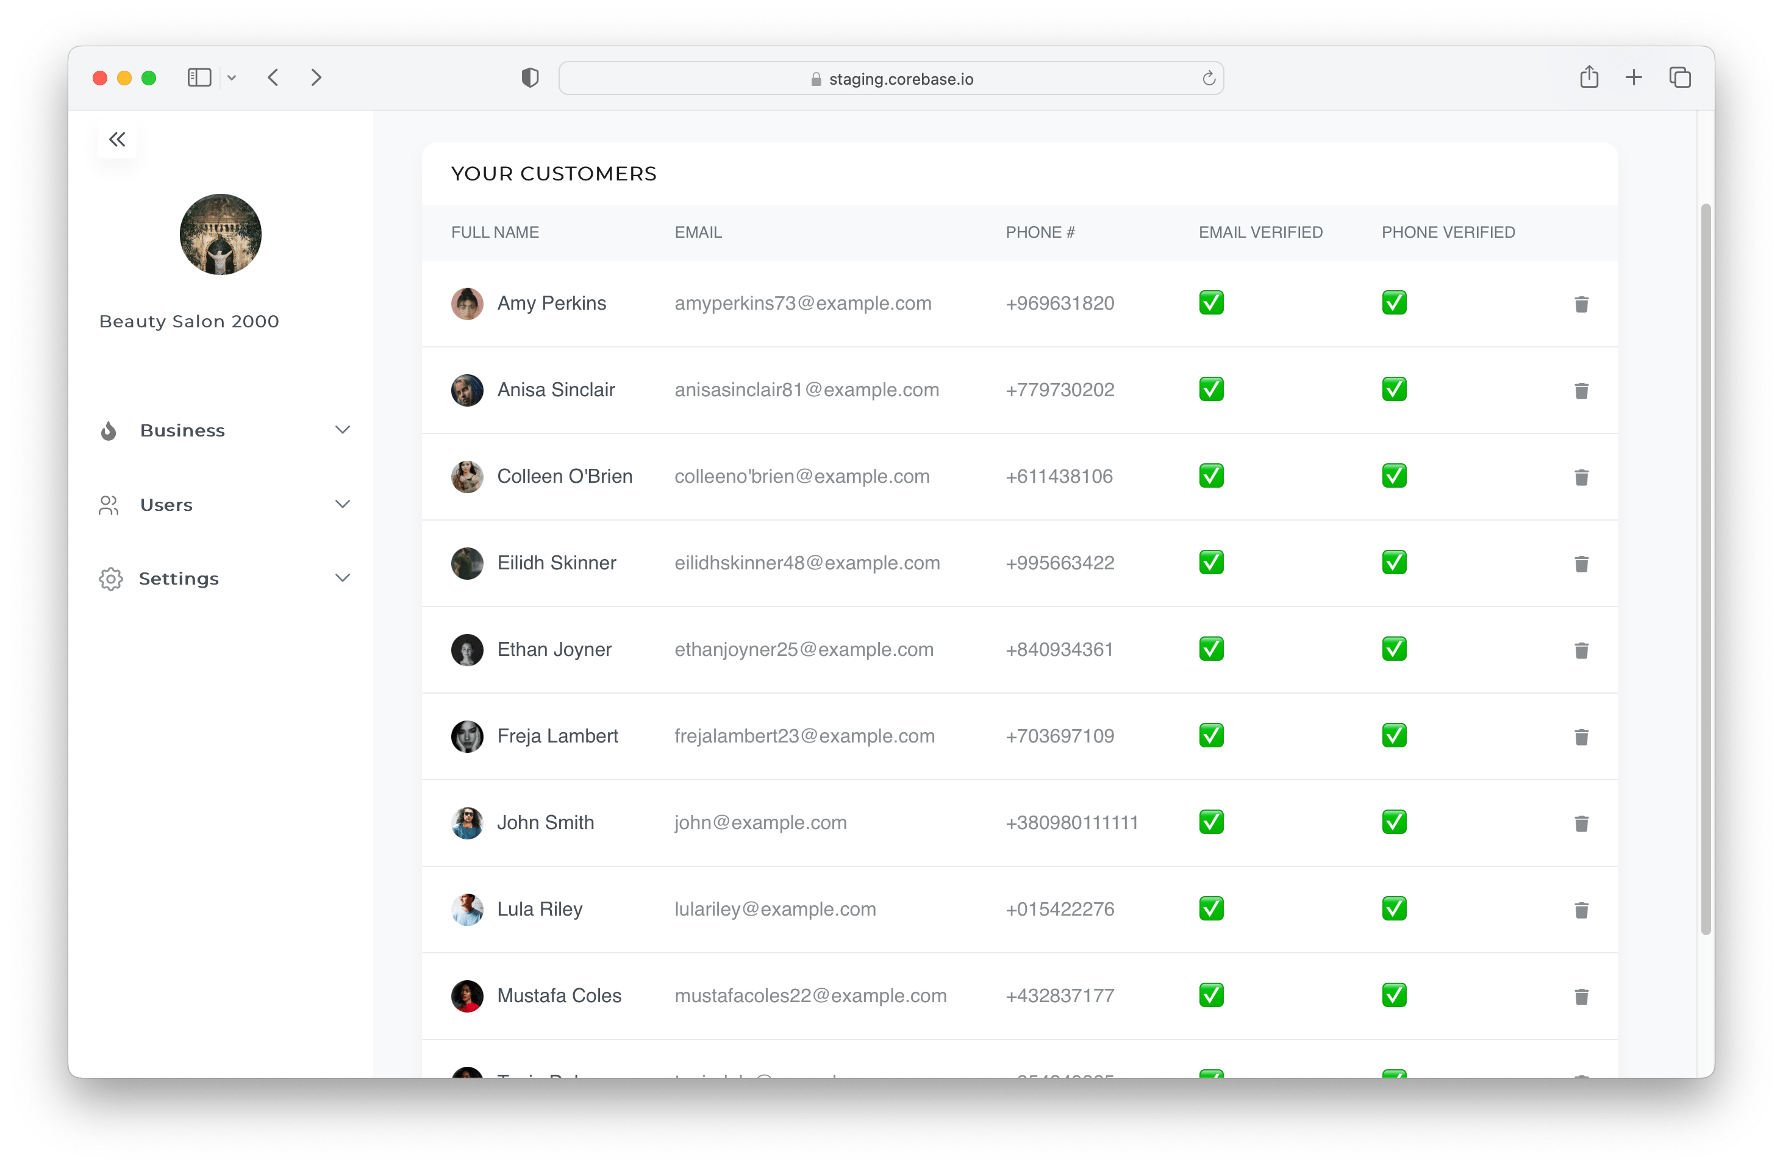
Task: Click the Beauty Salon 2000 name
Action: click(x=189, y=321)
